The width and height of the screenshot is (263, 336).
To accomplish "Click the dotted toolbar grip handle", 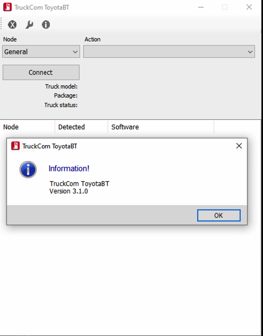I will point(1,24).
